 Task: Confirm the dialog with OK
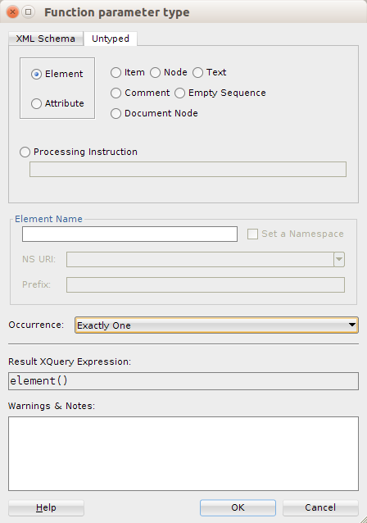[238, 507]
